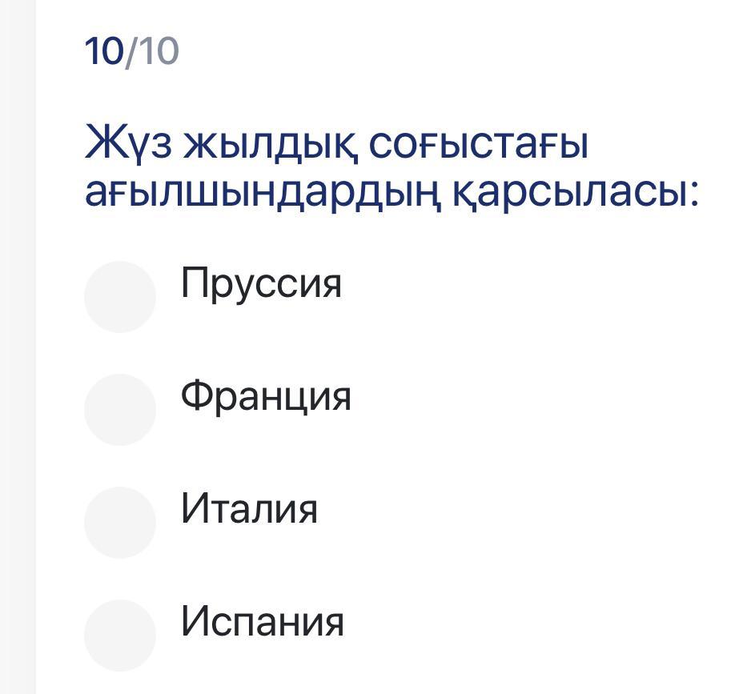Select the radio button beside Испания
This screenshot has height=694, width=735.
coord(120,635)
